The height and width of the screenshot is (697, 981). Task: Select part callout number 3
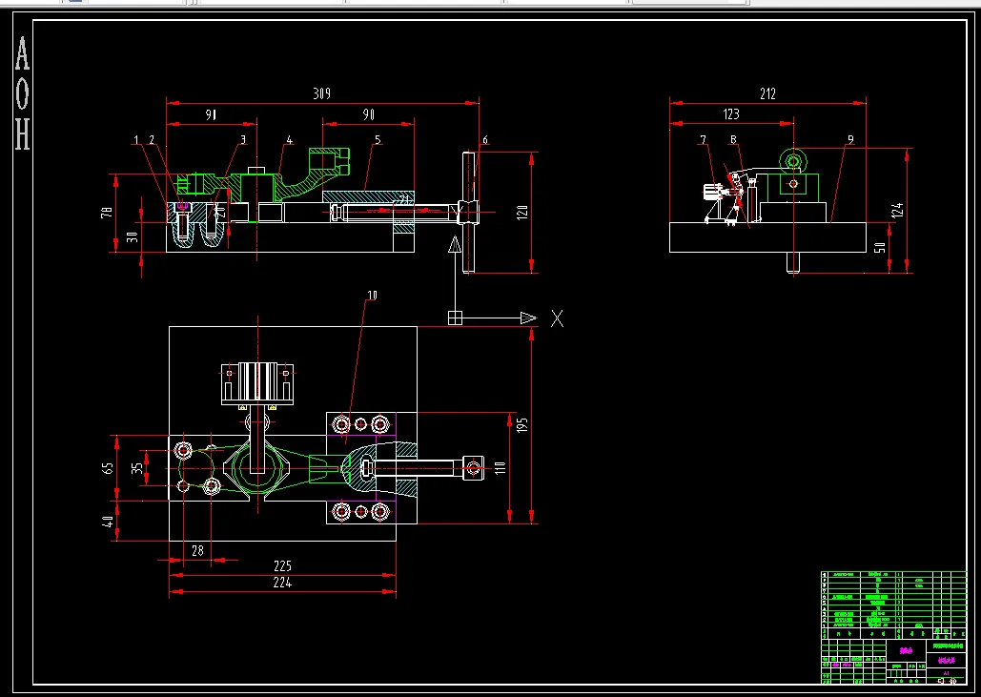coord(243,139)
